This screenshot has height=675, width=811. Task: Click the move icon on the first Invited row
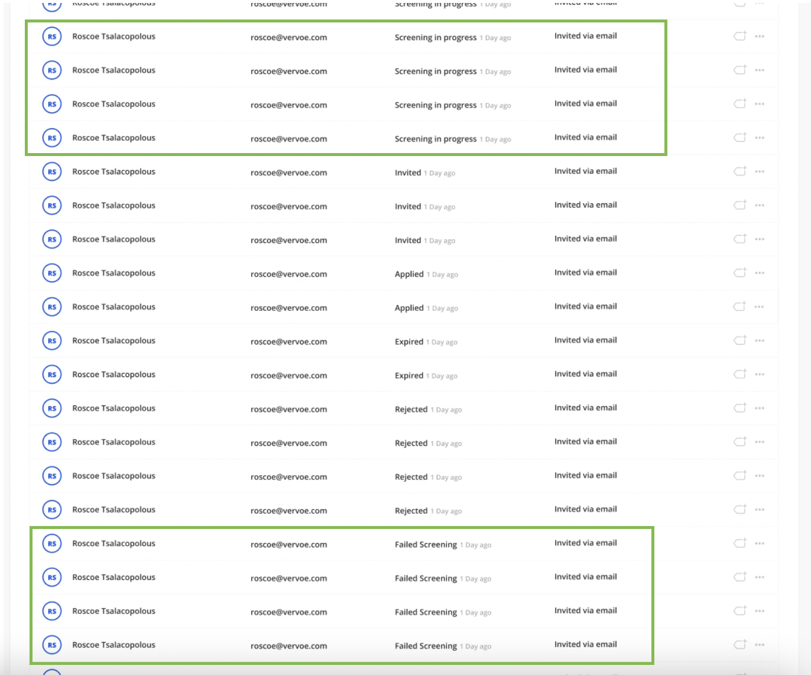[740, 171]
